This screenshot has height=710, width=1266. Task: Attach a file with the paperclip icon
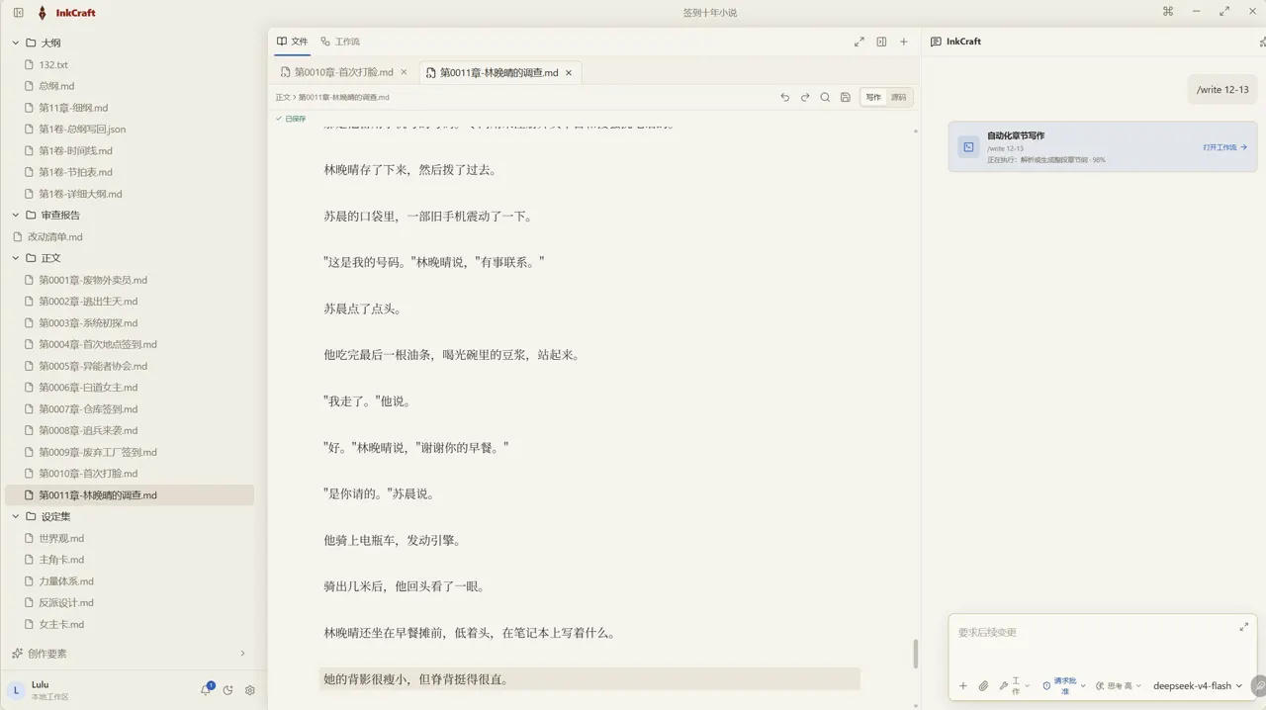984,685
